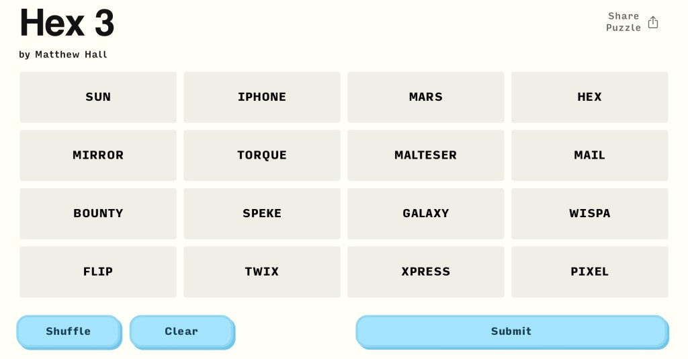The image size is (688, 359).
Task: Choose the MIRROR tile
Action: (x=98, y=155)
